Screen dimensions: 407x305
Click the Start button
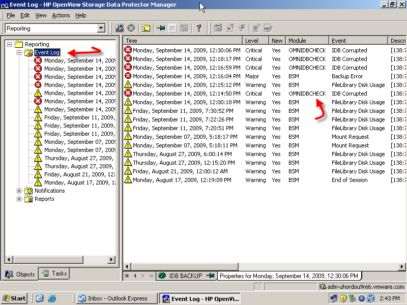tap(15, 298)
